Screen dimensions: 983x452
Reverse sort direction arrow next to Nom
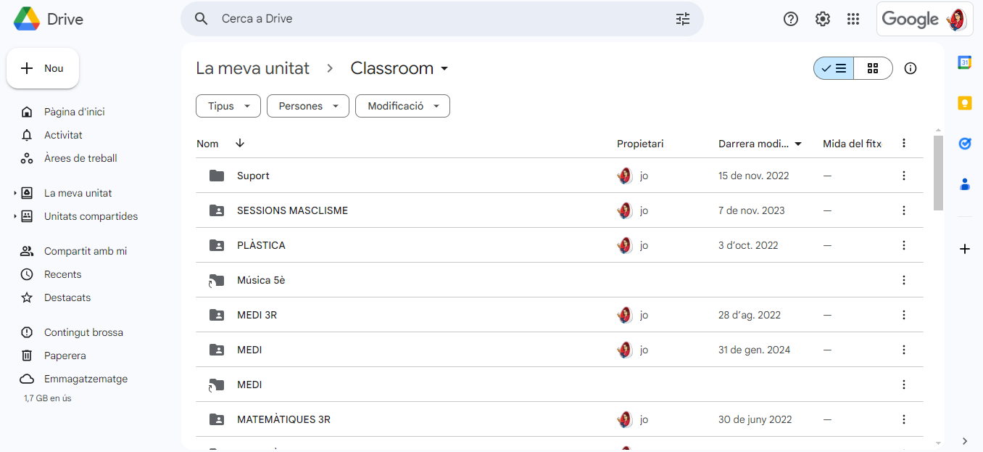[240, 144]
